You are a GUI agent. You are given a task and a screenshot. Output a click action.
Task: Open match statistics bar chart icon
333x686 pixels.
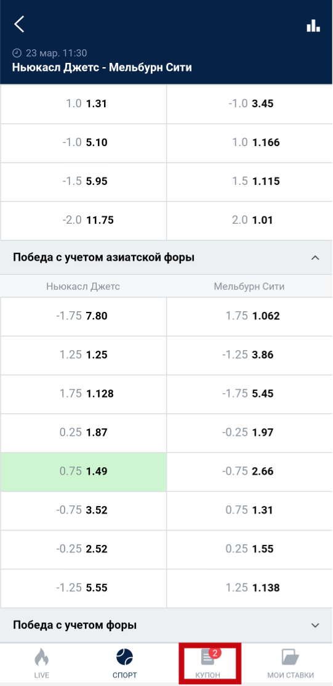pos(313,25)
